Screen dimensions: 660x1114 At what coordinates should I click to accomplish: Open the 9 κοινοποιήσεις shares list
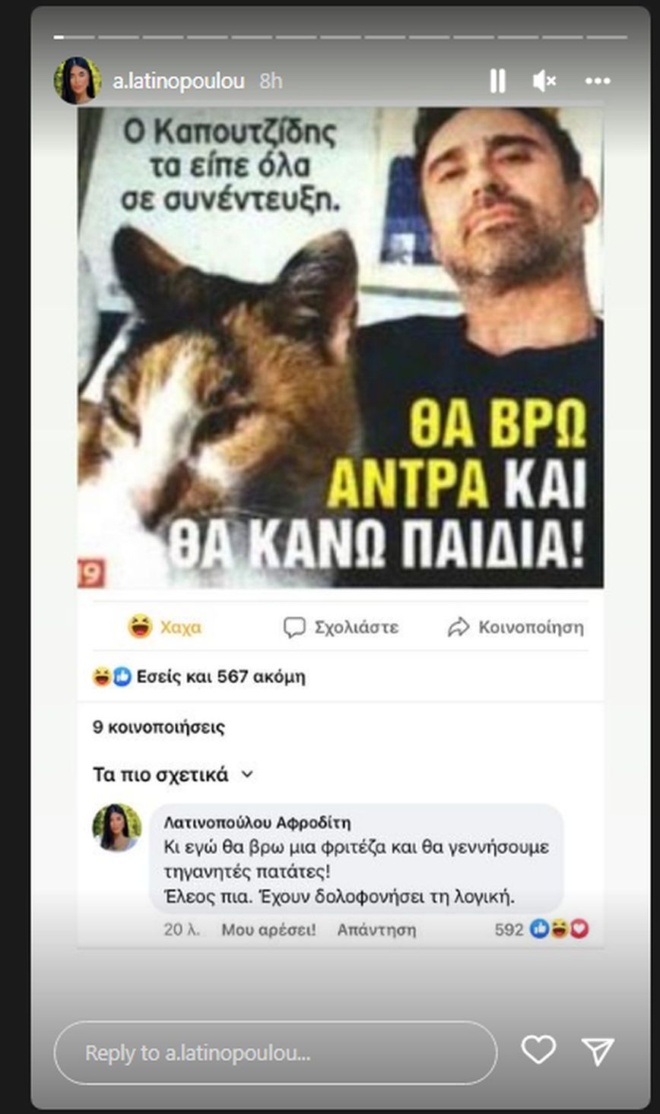click(x=159, y=727)
